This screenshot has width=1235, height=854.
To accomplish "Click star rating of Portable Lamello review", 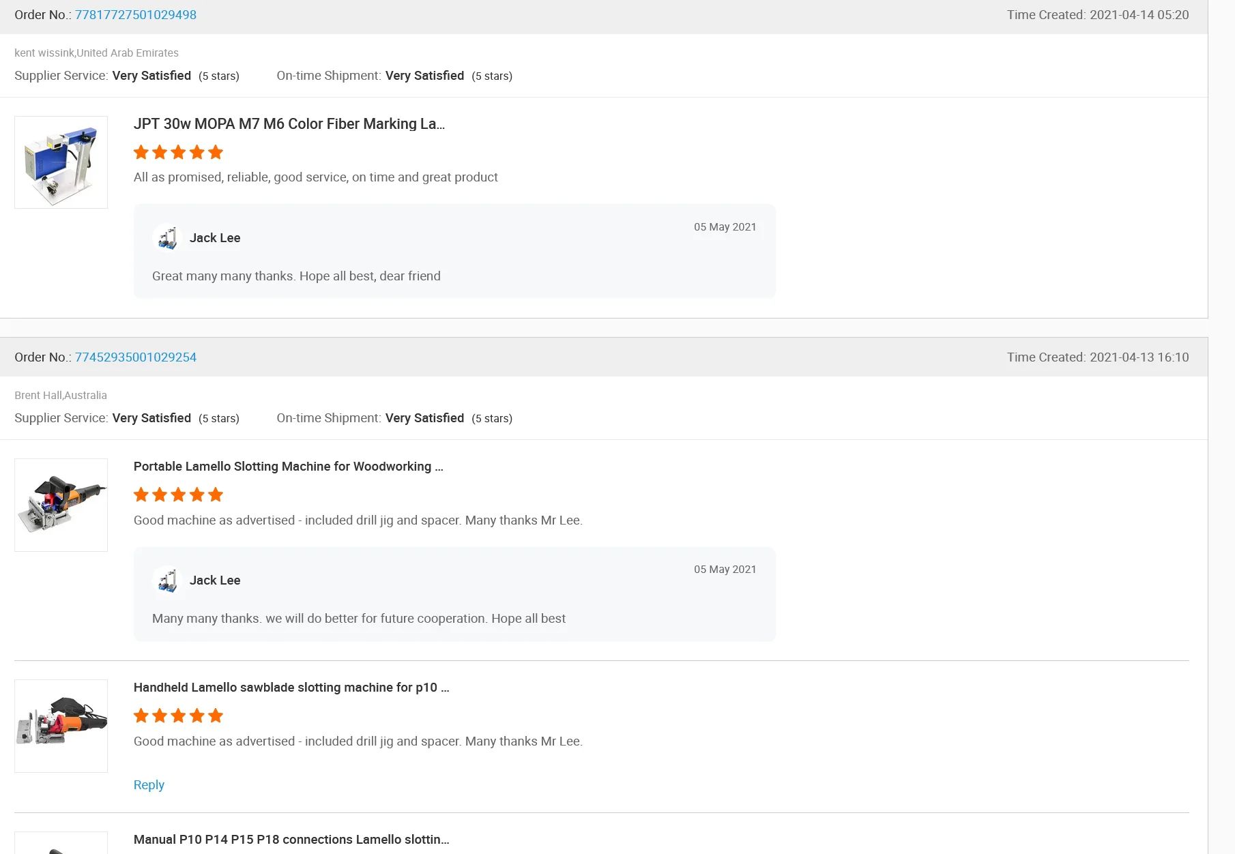I will pos(178,495).
